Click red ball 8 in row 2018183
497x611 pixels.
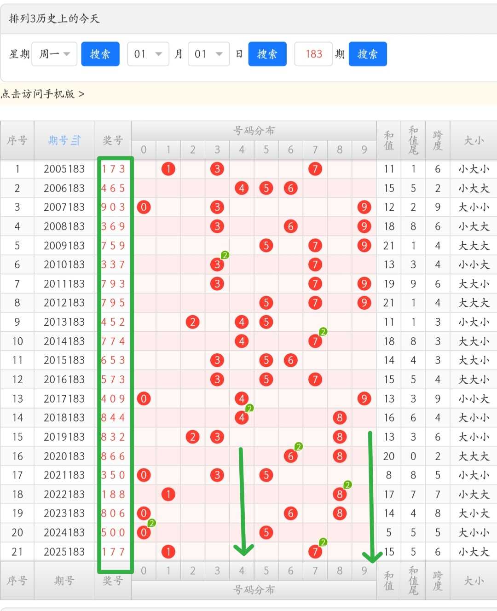tap(340, 418)
